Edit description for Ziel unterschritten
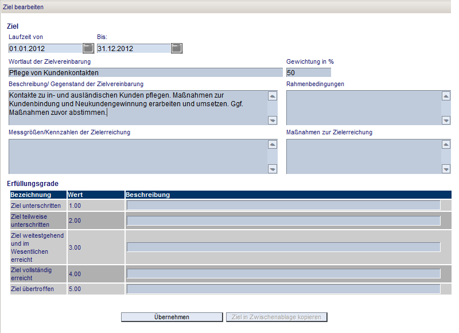The width and height of the screenshot is (459, 333). click(283, 205)
